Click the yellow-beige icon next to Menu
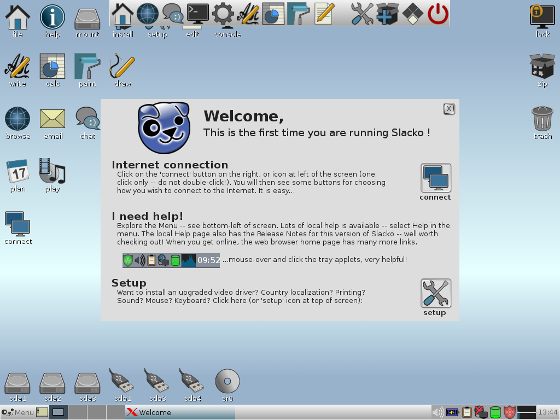560x420 pixels. point(42,412)
